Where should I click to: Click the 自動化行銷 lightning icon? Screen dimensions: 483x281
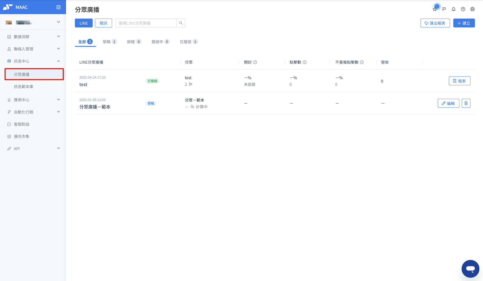9,112
